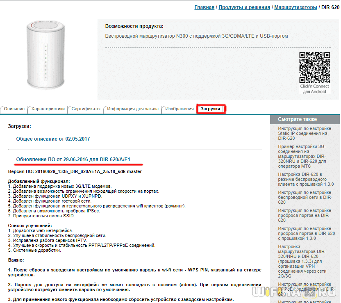Open проброса портов с прошивкой 1.3.0 link
The height and width of the screenshot is (303, 341).
tap(307, 233)
